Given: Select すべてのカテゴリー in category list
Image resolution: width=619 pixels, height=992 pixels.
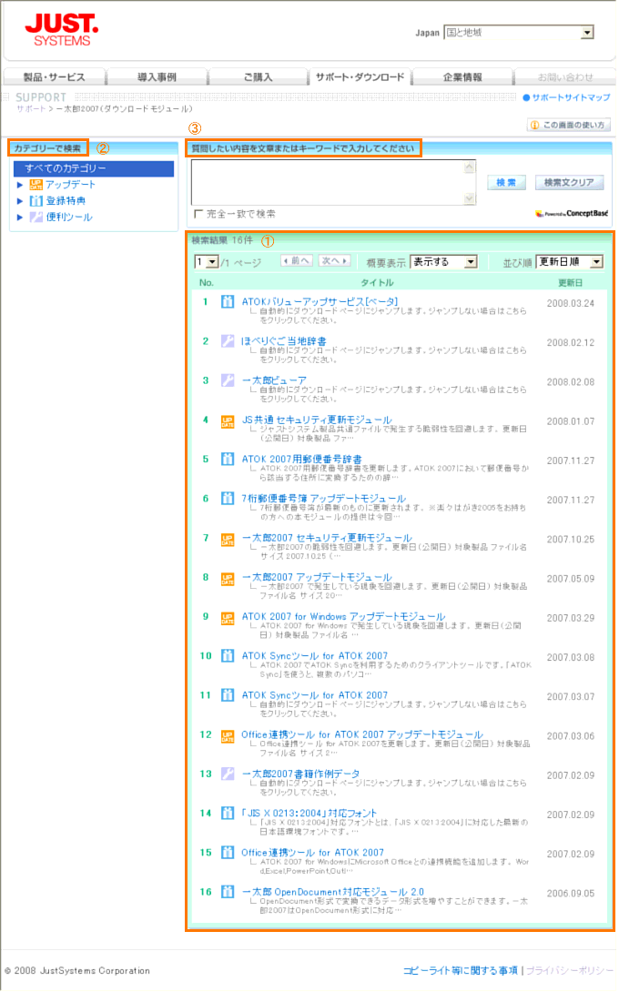Looking at the screenshot, I should point(94,169).
